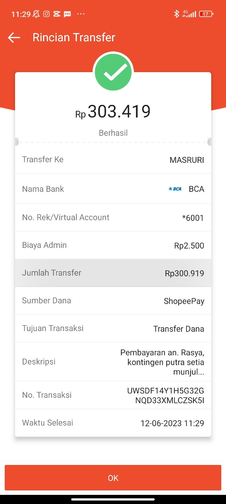The height and width of the screenshot is (504, 226).
Task: Tap the three-dots overflow in status bar
Action: [x=81, y=14]
